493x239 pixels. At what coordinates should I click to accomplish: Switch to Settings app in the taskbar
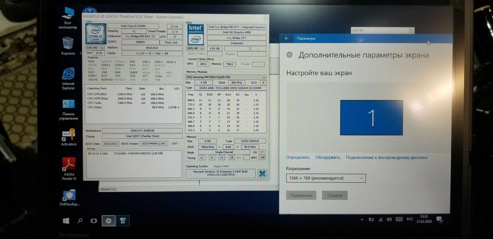(x=108, y=221)
